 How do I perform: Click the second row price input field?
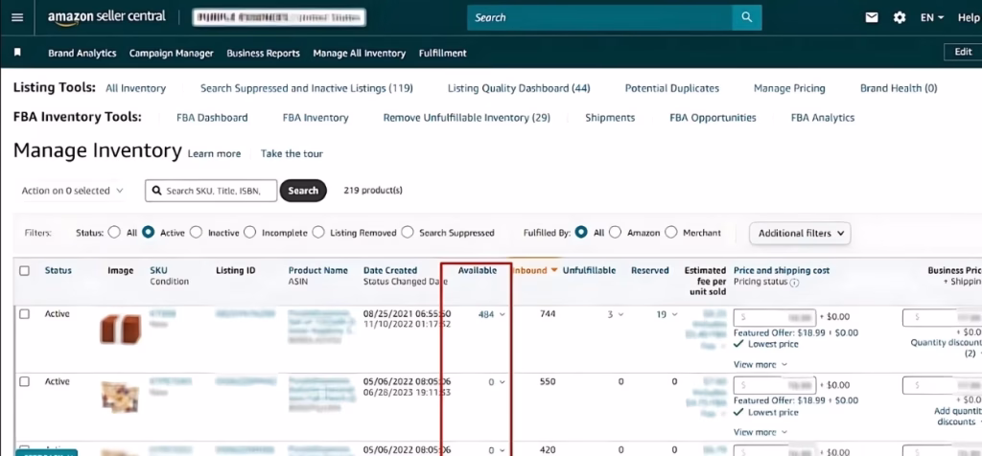click(775, 385)
